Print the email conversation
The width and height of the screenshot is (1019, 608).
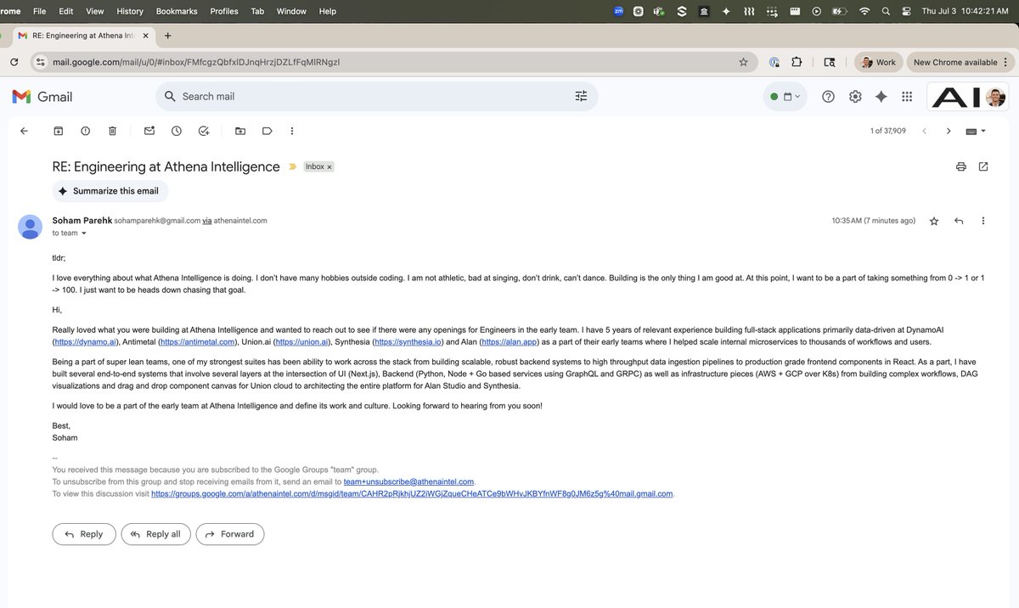click(x=961, y=166)
